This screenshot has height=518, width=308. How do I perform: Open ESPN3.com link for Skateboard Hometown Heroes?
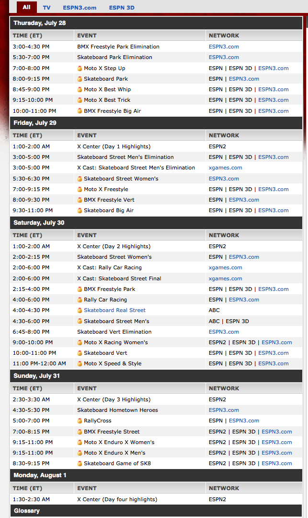[x=224, y=410]
